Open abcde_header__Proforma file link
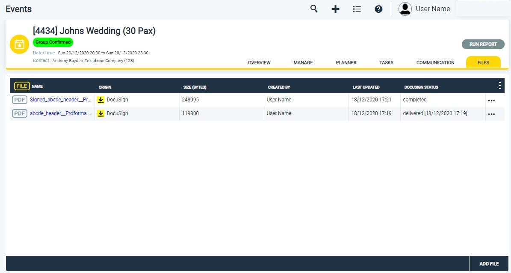Viewport: 511px width, 273px height. pos(61,113)
